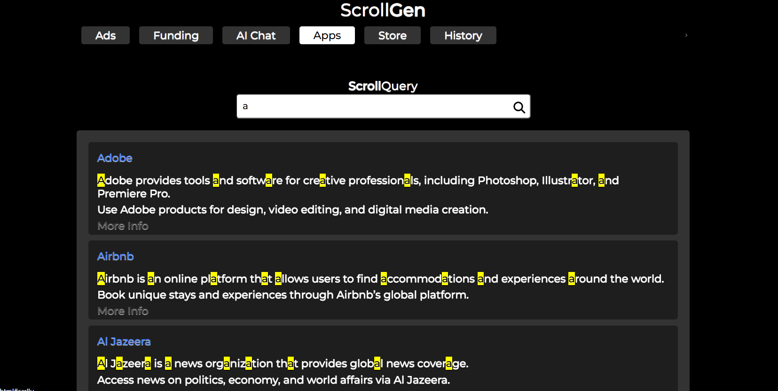This screenshot has width=778, height=391.
Task: Click More Info under Airbnb result
Action: click(123, 311)
